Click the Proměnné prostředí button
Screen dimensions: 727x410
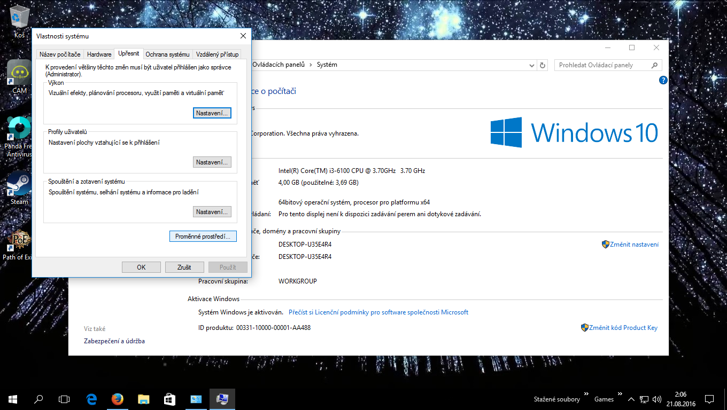(x=203, y=236)
